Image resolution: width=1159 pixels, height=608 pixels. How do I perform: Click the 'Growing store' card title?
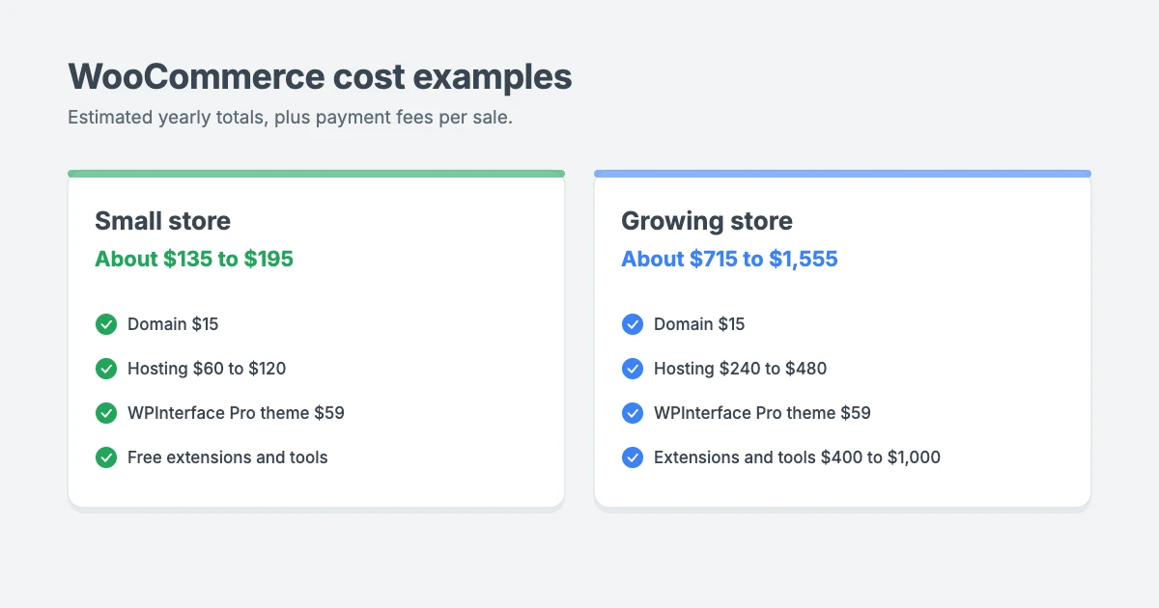pos(707,221)
